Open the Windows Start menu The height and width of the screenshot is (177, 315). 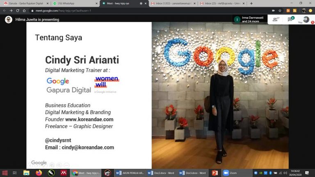click(x=5, y=173)
